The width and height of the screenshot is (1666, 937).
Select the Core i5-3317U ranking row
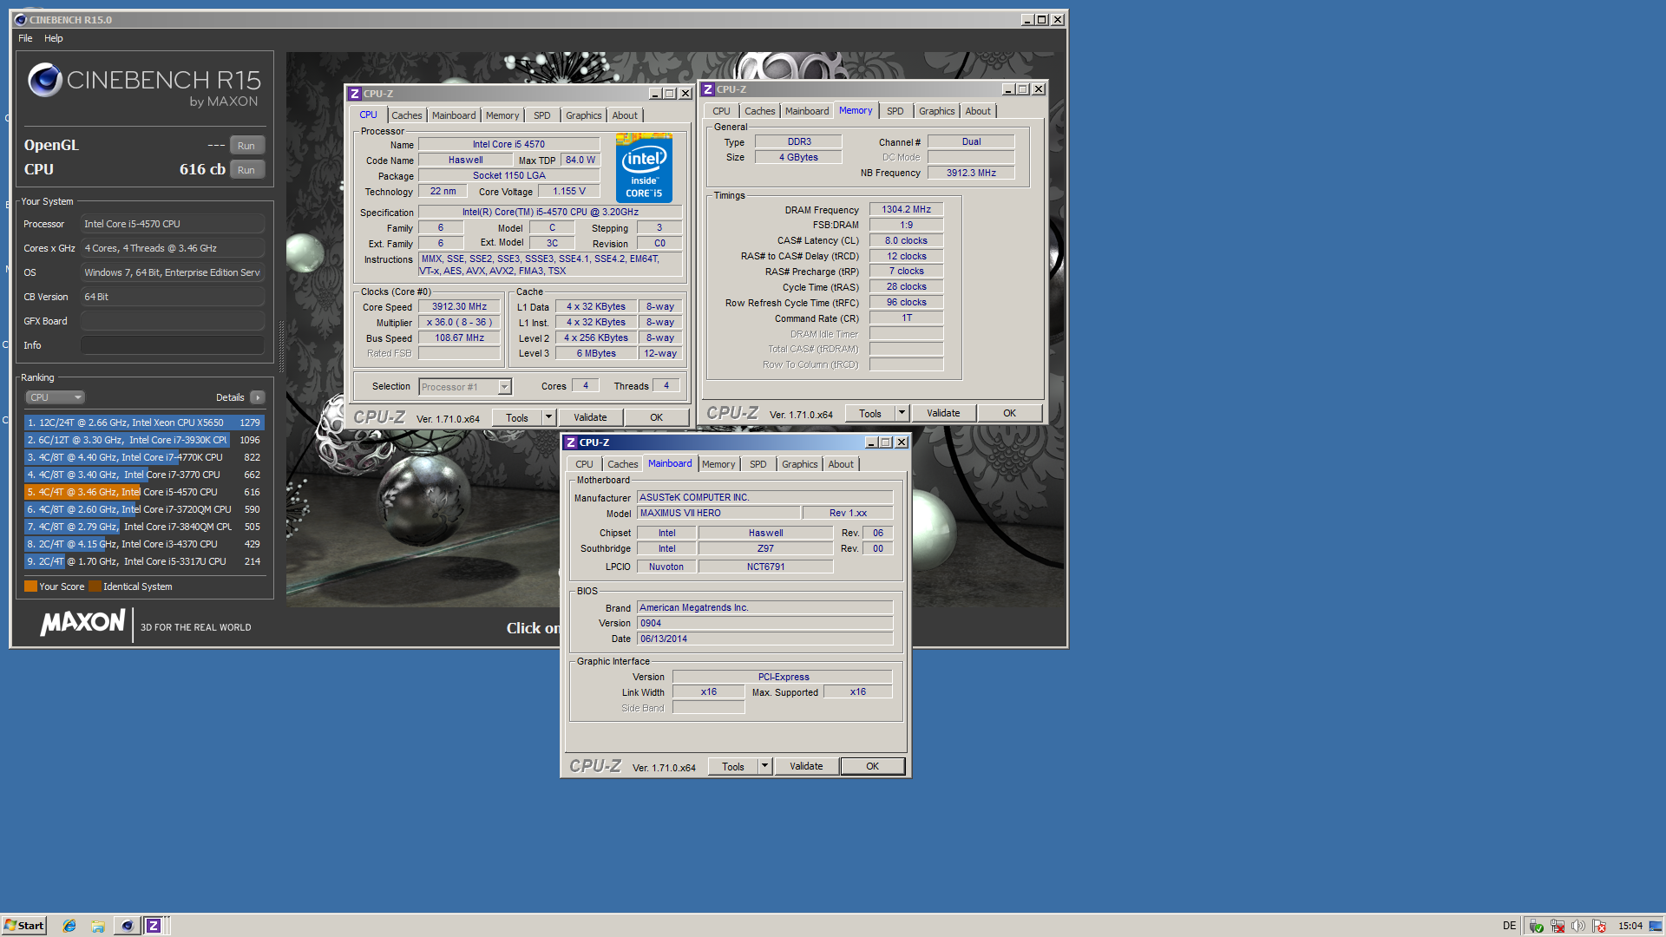point(144,561)
